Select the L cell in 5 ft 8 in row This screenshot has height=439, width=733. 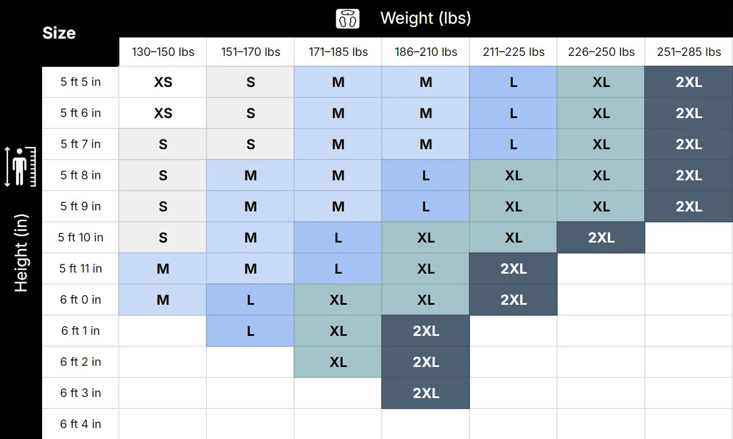(x=426, y=175)
